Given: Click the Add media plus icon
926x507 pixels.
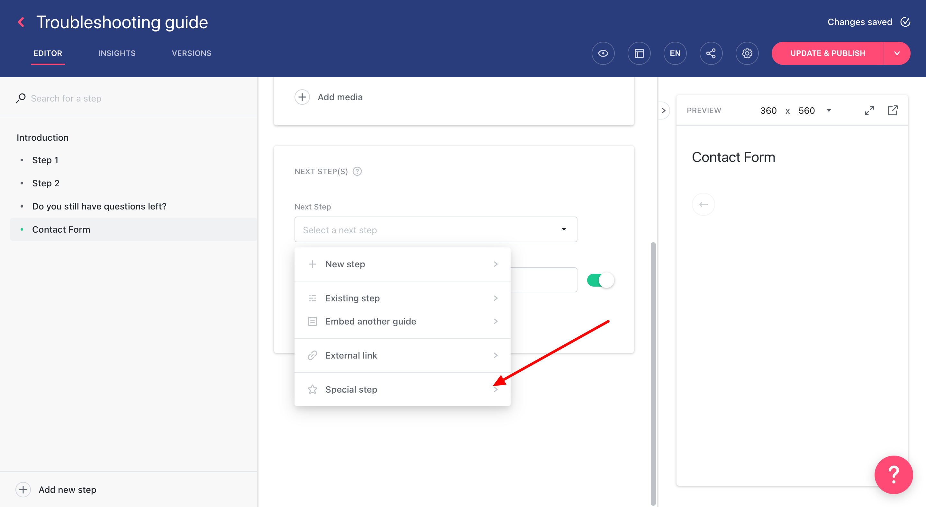Looking at the screenshot, I should 302,97.
